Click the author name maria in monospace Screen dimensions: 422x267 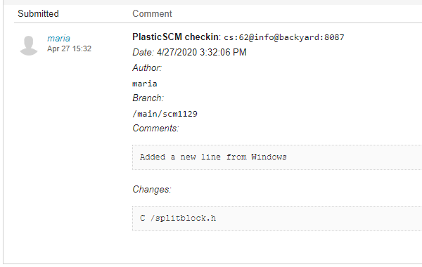click(x=145, y=84)
